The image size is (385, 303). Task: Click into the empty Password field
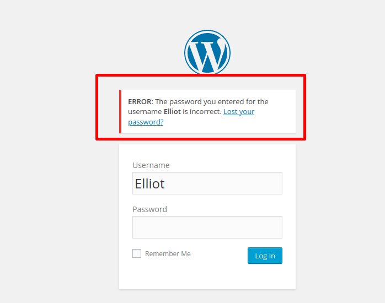pyautogui.click(x=207, y=227)
